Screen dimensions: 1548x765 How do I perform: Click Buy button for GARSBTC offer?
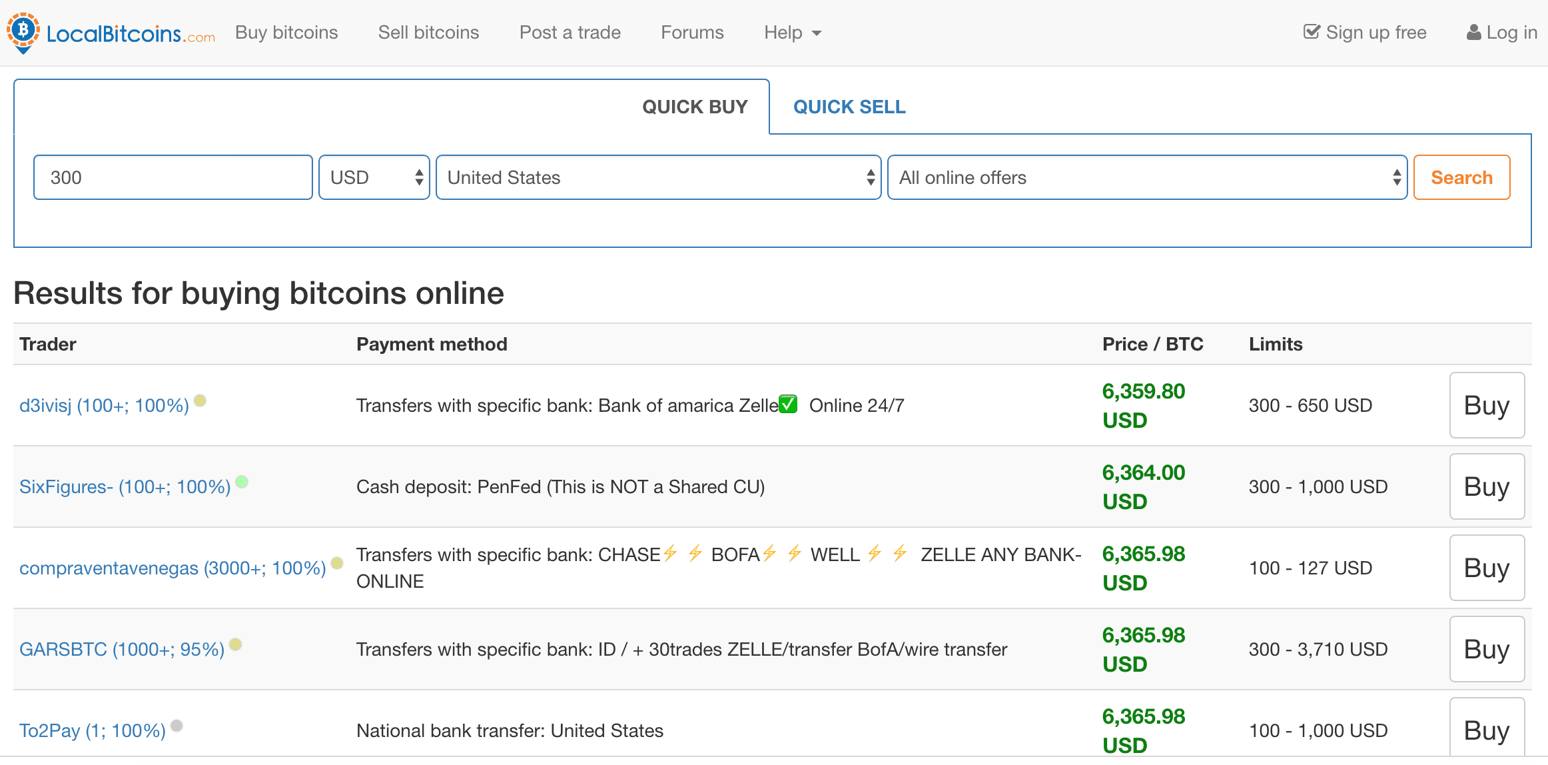coord(1487,649)
